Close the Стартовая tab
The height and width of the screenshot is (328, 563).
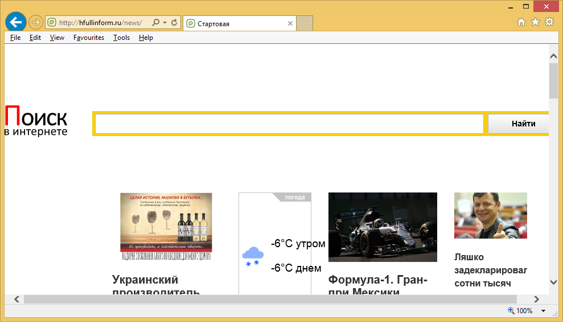click(290, 24)
